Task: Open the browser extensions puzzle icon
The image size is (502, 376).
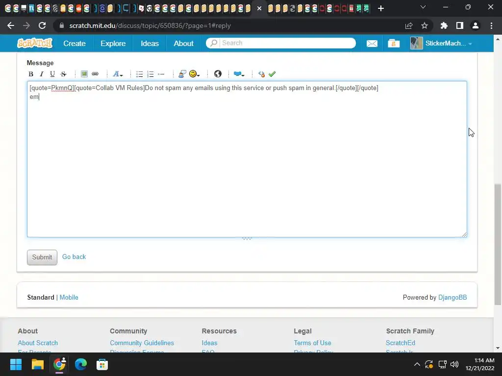Action: pos(444,25)
